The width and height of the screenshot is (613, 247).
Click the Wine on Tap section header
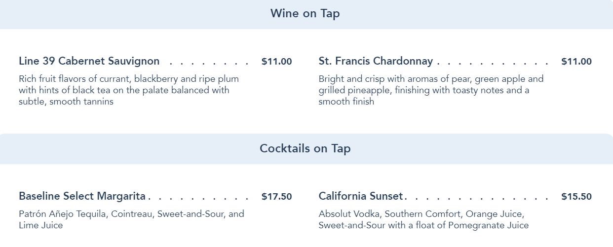click(x=305, y=14)
